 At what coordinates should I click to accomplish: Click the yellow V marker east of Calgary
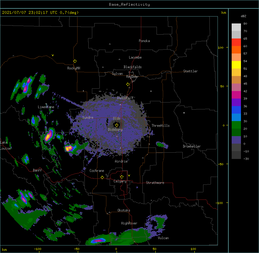[129, 175]
